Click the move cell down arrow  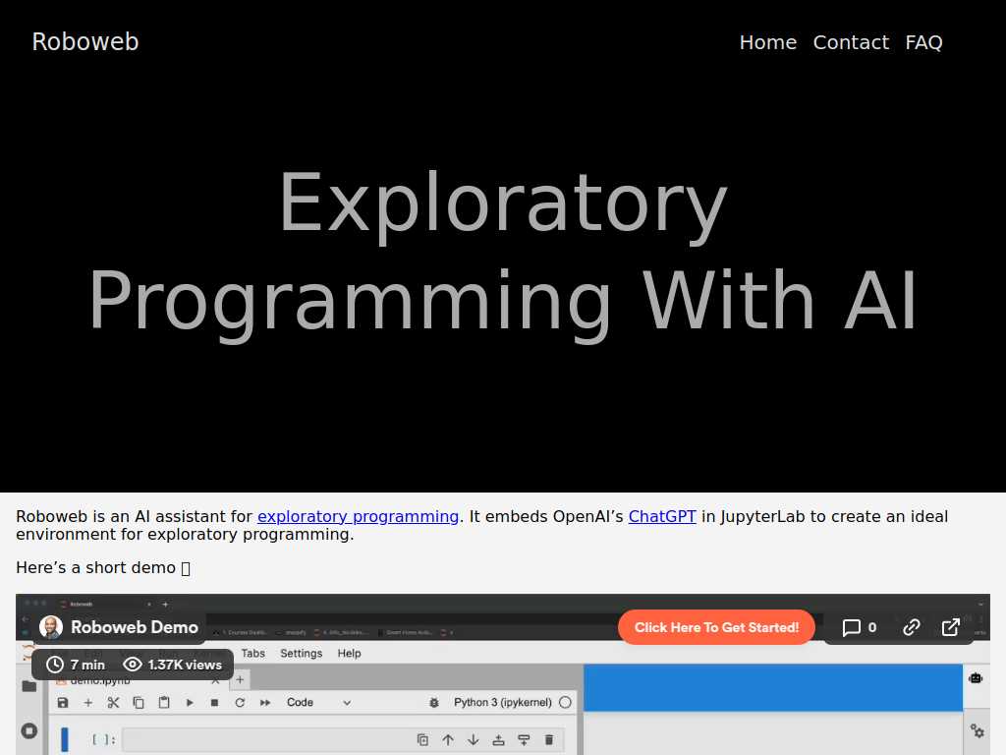[x=473, y=740]
